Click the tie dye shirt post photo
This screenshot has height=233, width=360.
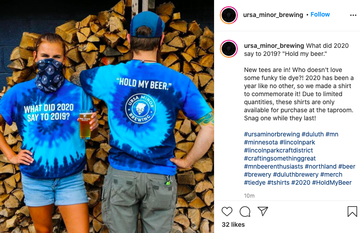pyautogui.click(x=107, y=116)
